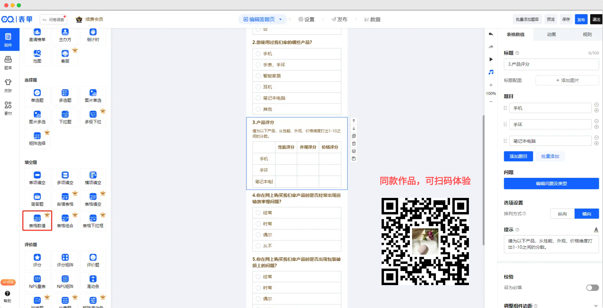Click the blue 发布 publish button
Viewport: 603px width, 308px height.
click(581, 19)
